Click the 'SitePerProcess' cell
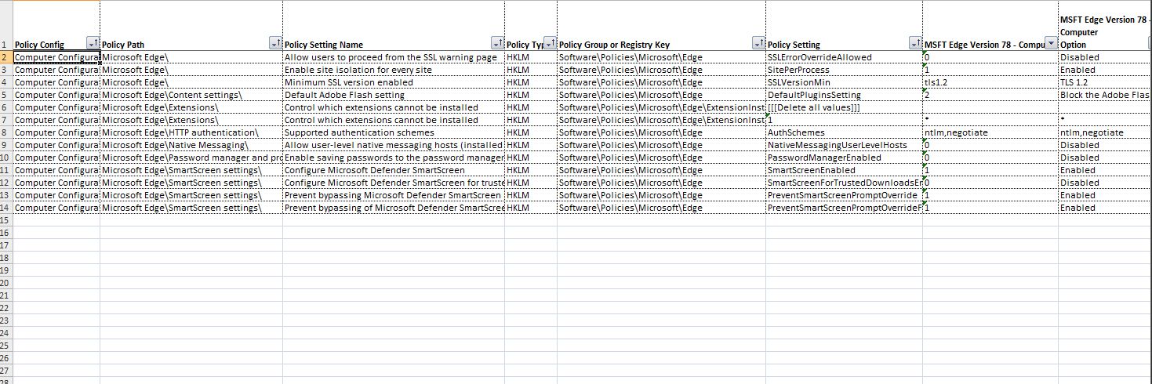Viewport: 1152px width, 384px height. pyautogui.click(x=844, y=70)
